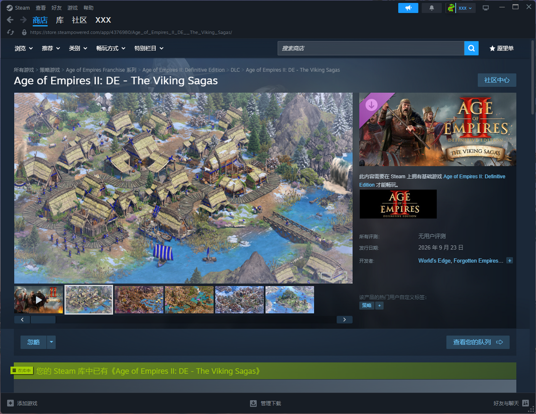Open the xxx account dropdown
The height and width of the screenshot is (414, 536).
pos(465,8)
